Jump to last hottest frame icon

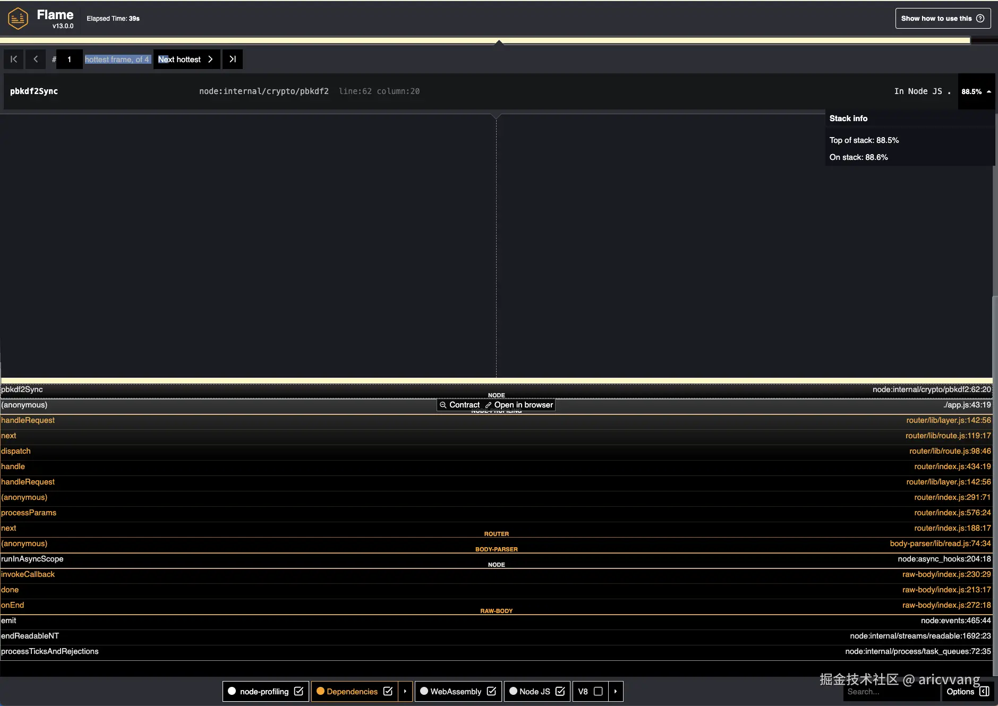[x=232, y=59]
